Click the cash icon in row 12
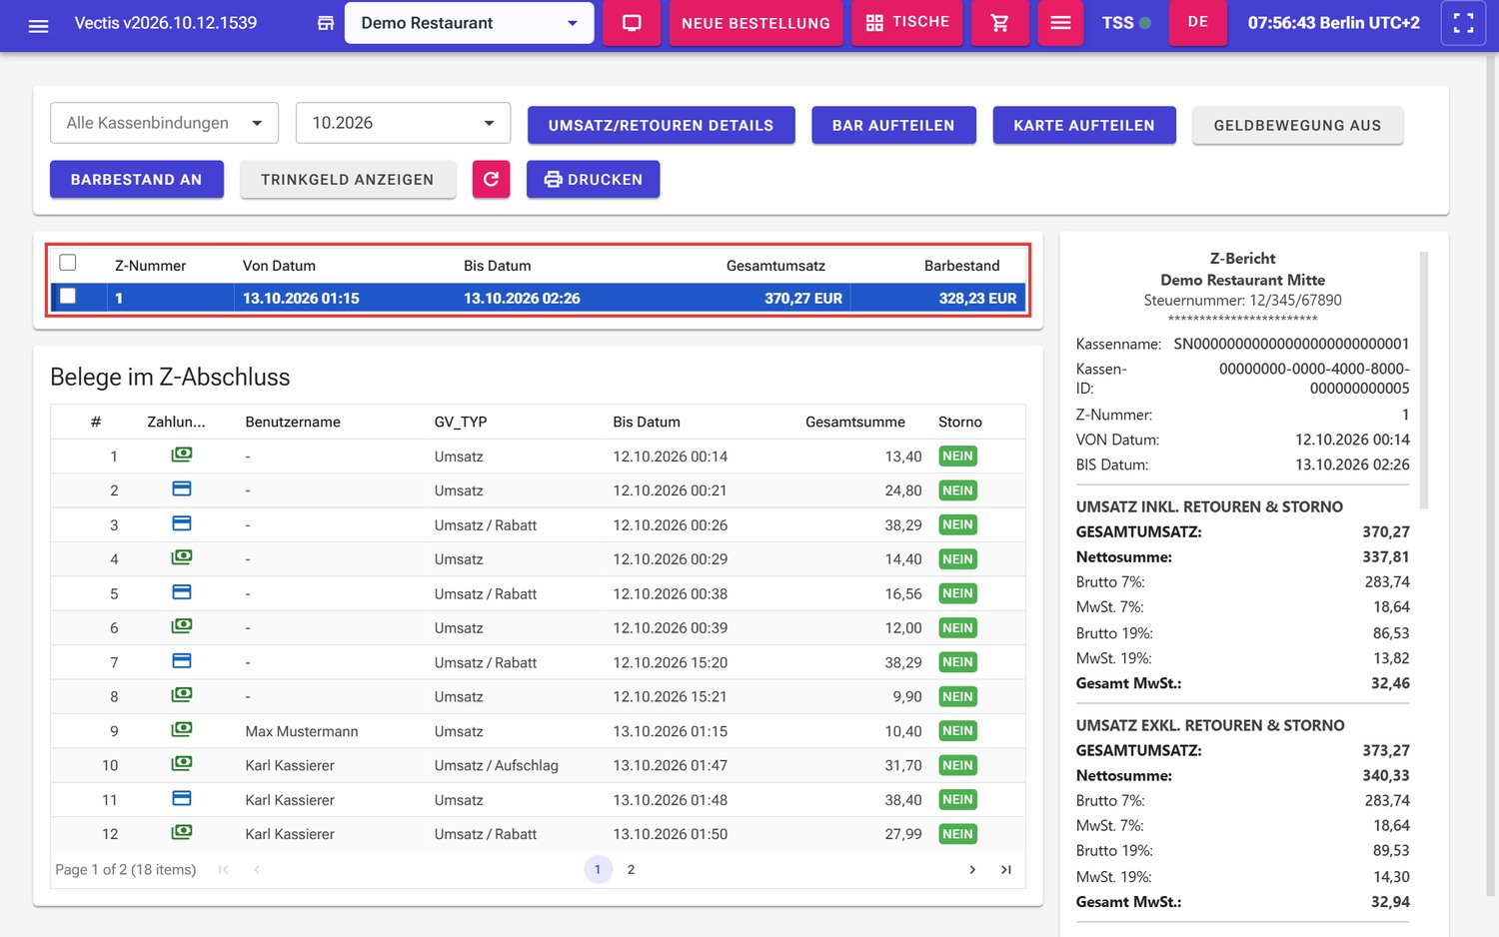Screen dimensions: 1499x937 coord(182,833)
